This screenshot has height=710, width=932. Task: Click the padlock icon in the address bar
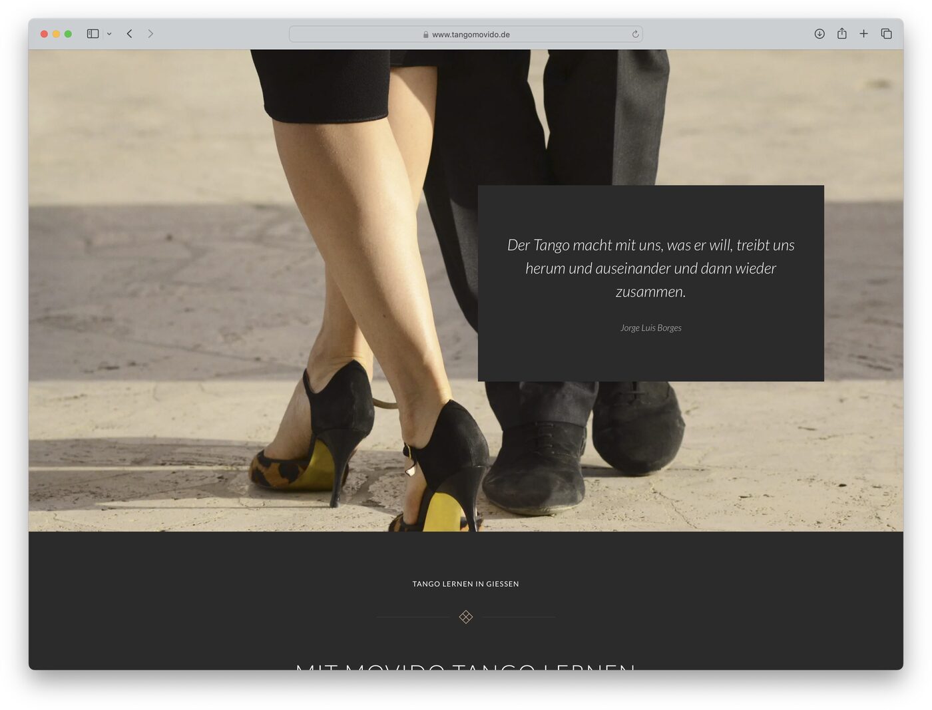click(425, 35)
